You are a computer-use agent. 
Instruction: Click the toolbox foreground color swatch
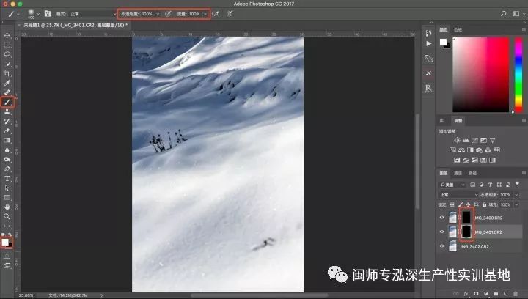[5, 242]
